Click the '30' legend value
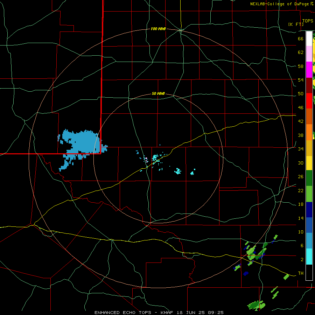The width and height of the screenshot is (315, 315). [301, 163]
